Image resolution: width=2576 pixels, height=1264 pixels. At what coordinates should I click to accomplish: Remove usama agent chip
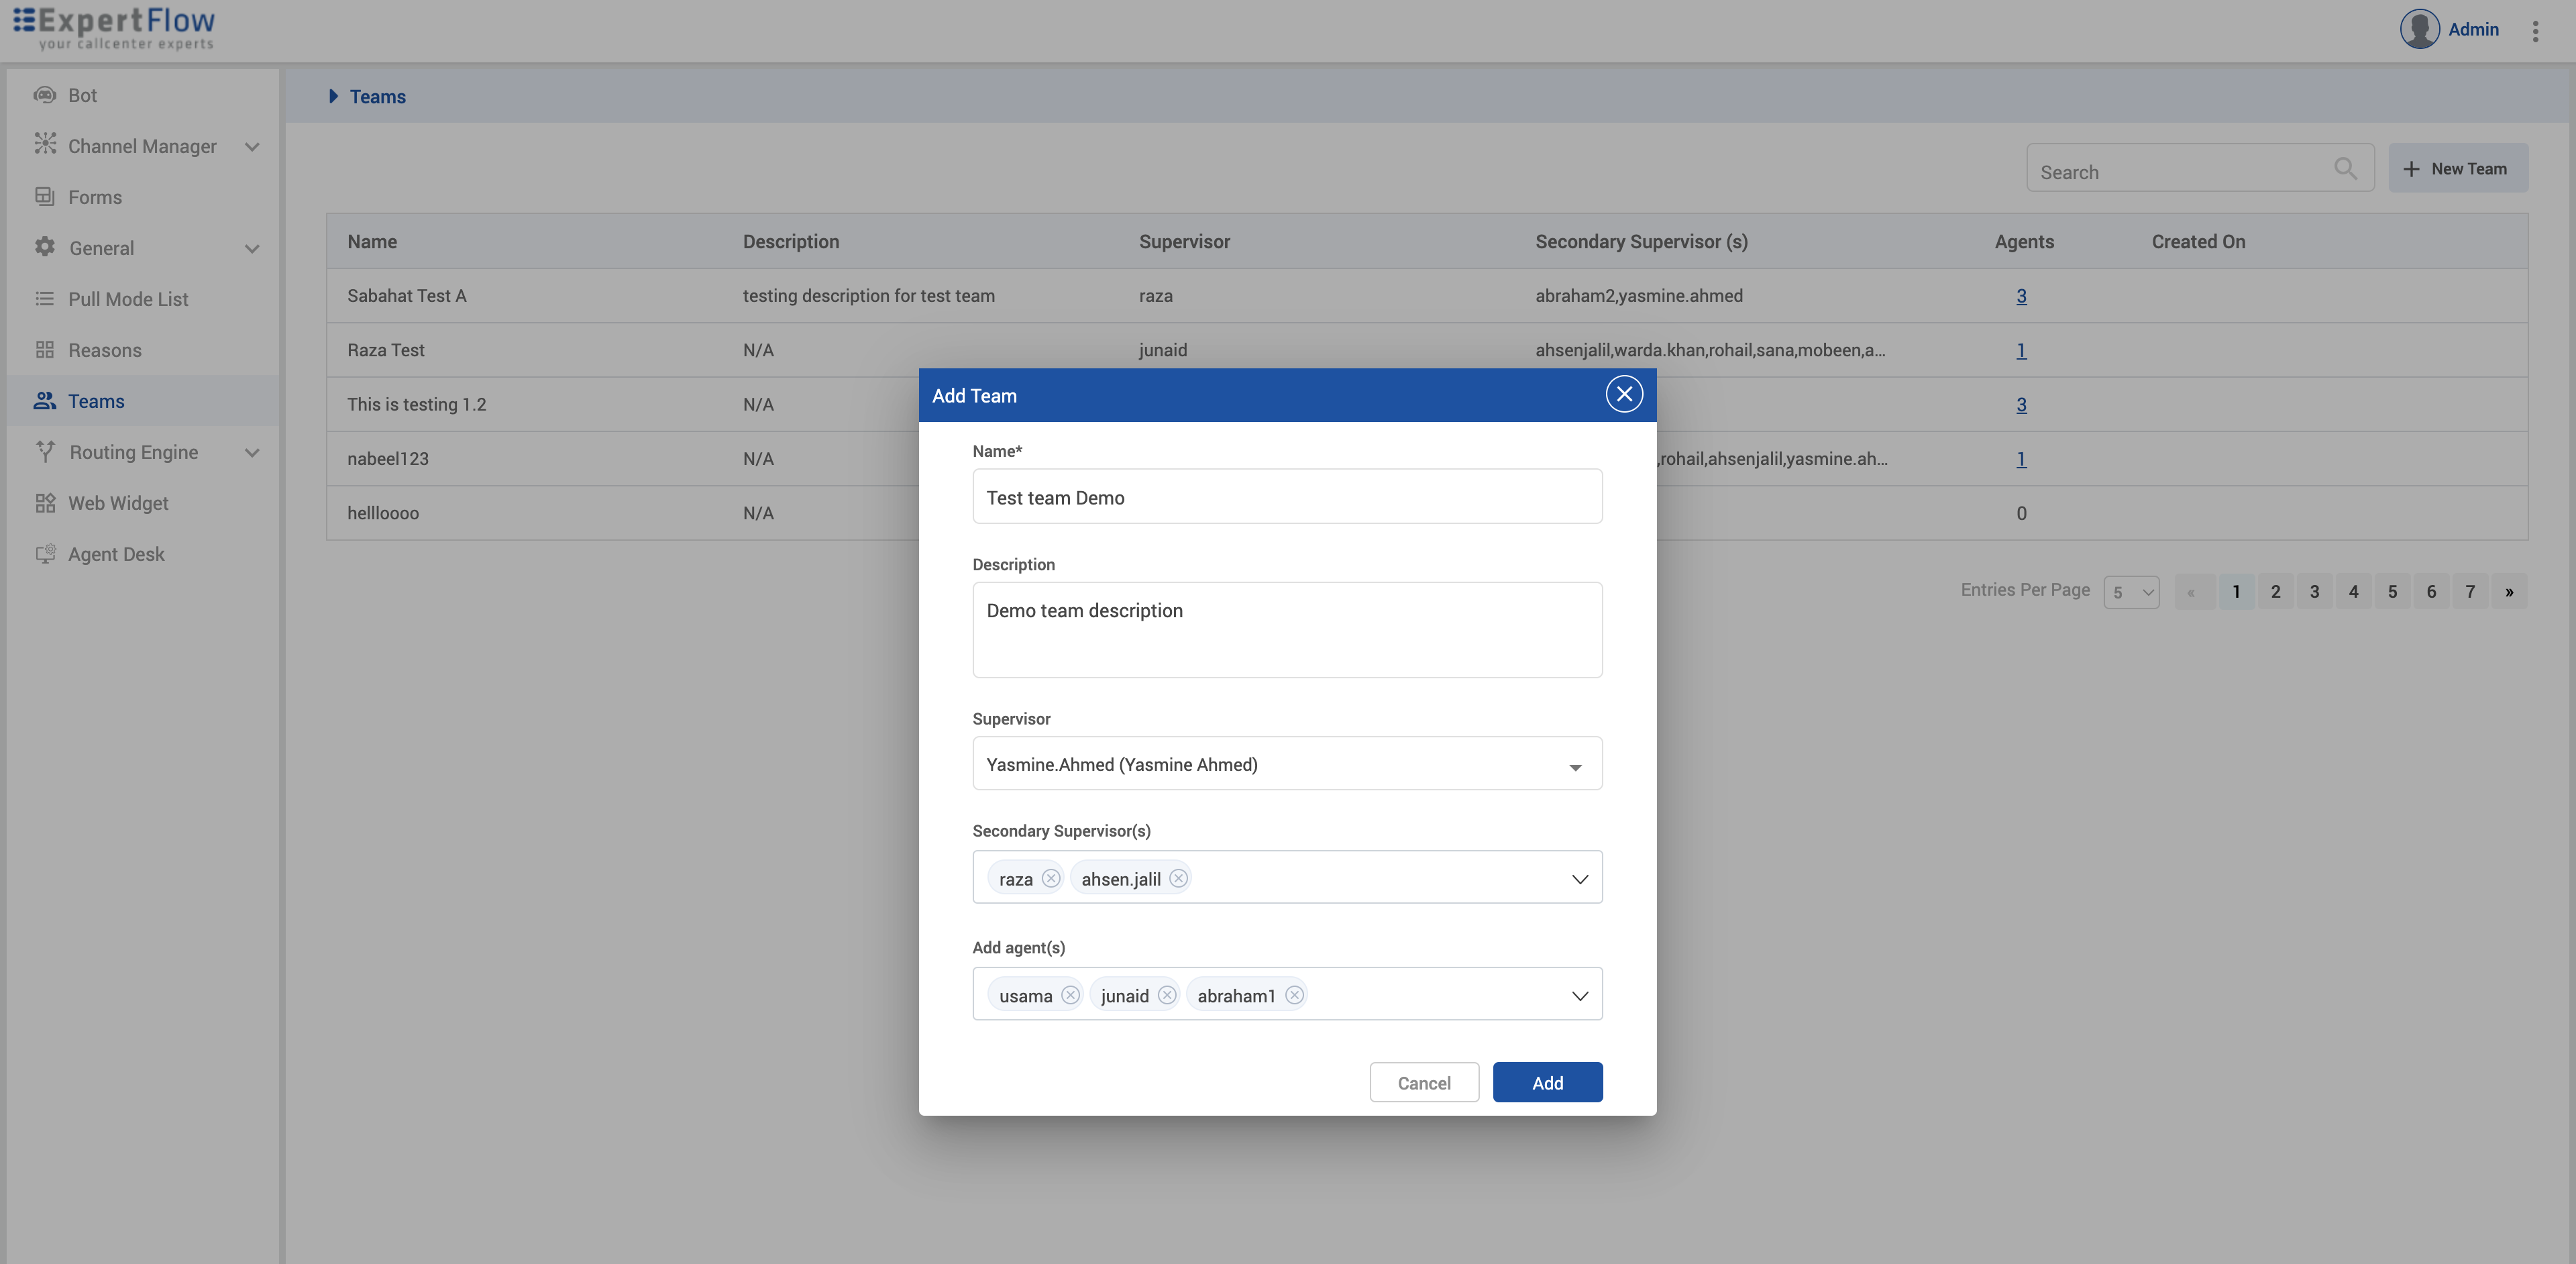coord(1070,995)
